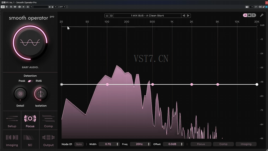Click the Freq stepper arrows
This screenshot has height=151, width=268.
149,144
